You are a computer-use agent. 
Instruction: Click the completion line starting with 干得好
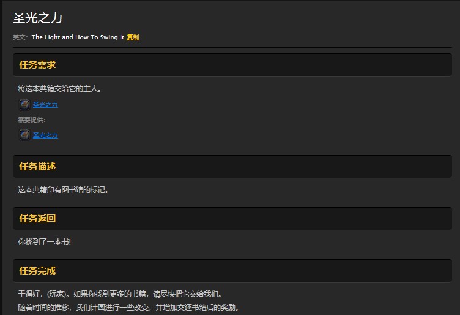[121, 294]
